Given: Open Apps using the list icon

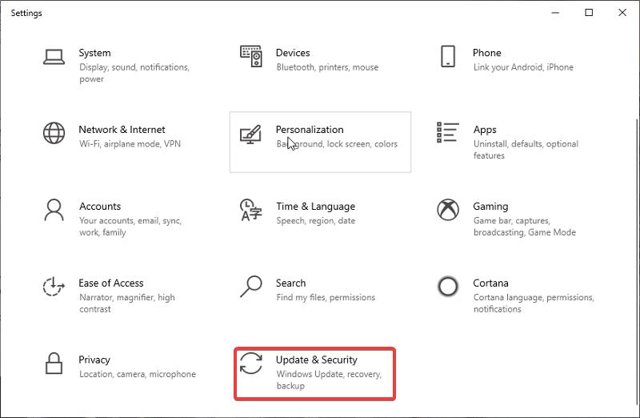Looking at the screenshot, I should (x=448, y=133).
